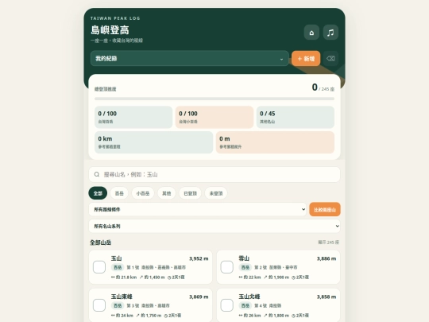Select the 百岳 filter tab
This screenshot has width=429, height=322.
coord(119,193)
